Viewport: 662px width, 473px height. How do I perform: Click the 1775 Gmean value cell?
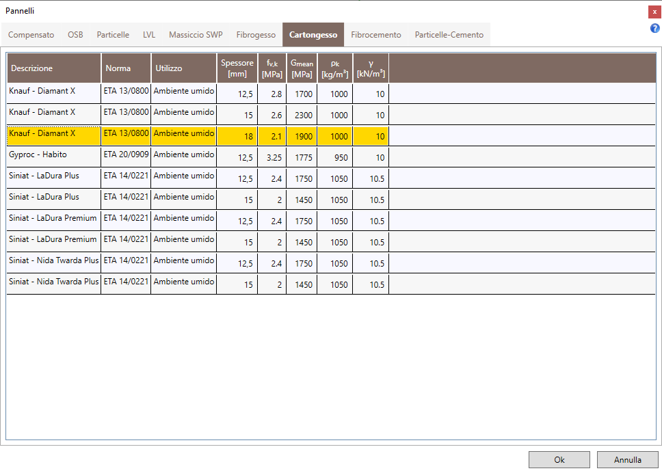302,157
